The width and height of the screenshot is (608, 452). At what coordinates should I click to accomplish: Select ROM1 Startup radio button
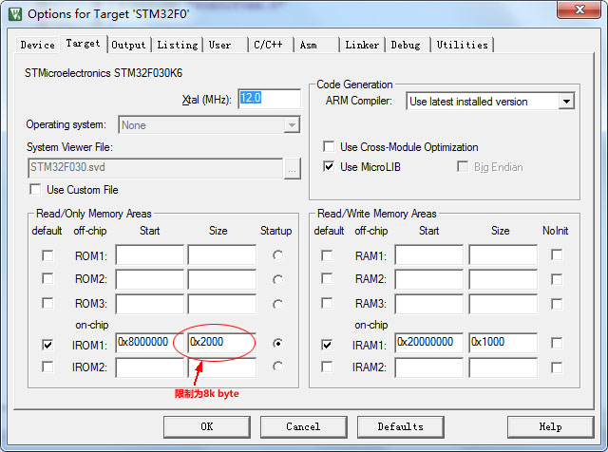[277, 255]
